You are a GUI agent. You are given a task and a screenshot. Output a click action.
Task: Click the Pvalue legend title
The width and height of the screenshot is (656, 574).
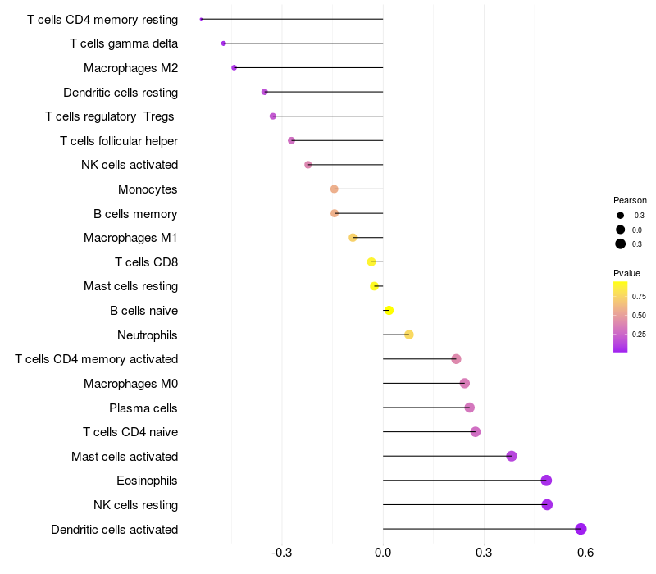click(x=626, y=273)
